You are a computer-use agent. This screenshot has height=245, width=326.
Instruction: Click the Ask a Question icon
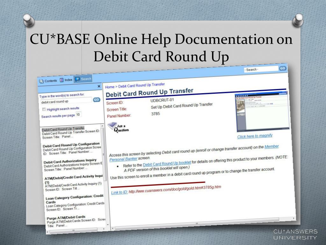(x=118, y=127)
